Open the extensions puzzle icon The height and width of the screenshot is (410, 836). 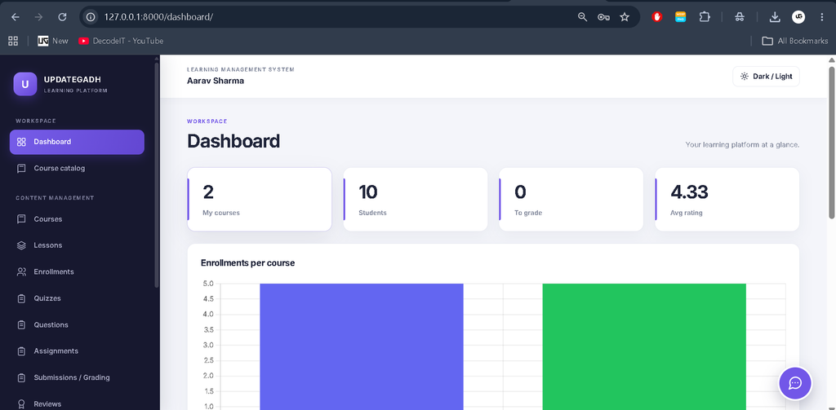click(705, 17)
